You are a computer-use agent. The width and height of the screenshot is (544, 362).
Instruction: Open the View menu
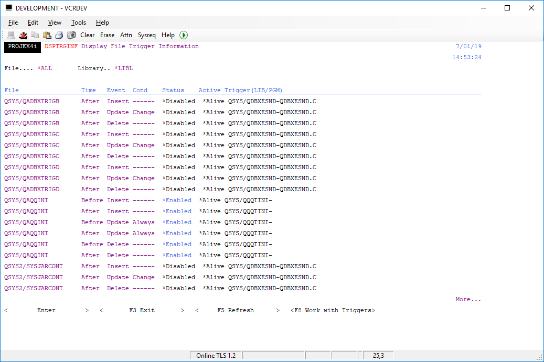(x=55, y=23)
